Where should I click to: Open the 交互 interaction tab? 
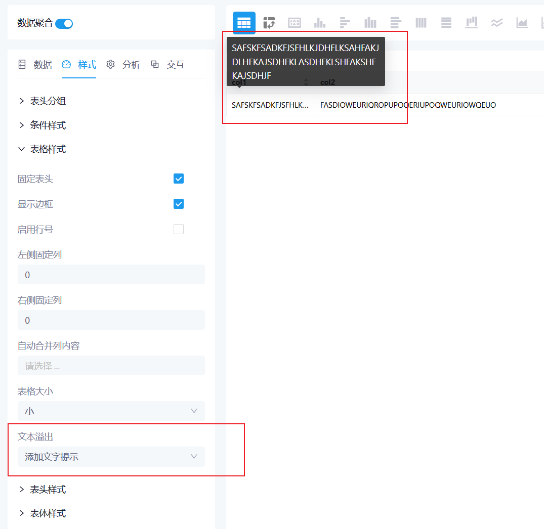click(176, 65)
